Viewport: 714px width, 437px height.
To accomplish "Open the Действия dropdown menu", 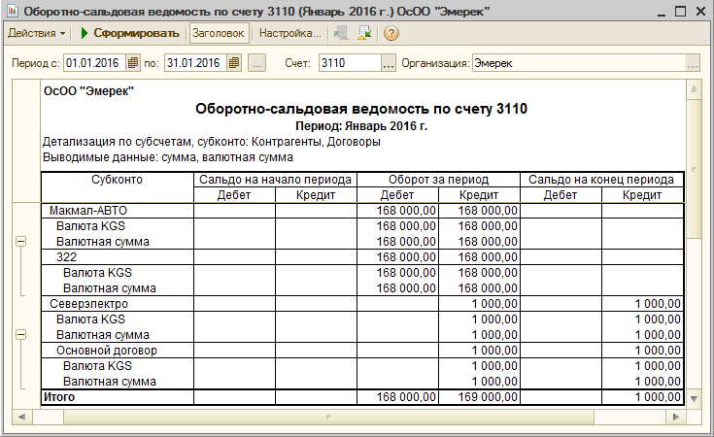I will pos(38,33).
